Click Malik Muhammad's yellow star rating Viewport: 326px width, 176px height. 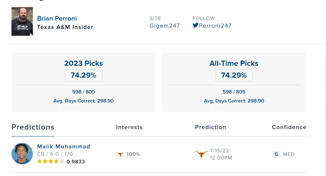click(51, 161)
